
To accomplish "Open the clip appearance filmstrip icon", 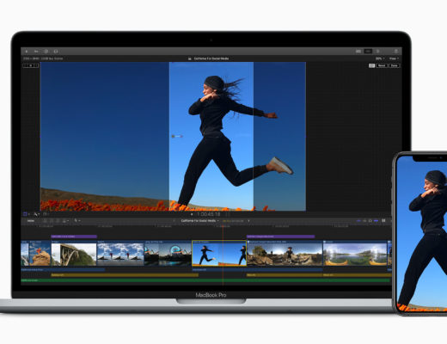I will click(383, 221).
